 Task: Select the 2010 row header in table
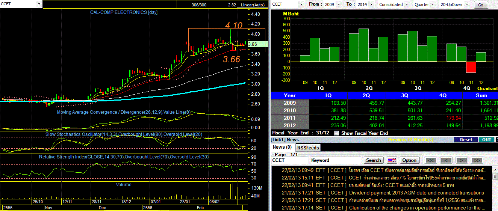click(290, 110)
